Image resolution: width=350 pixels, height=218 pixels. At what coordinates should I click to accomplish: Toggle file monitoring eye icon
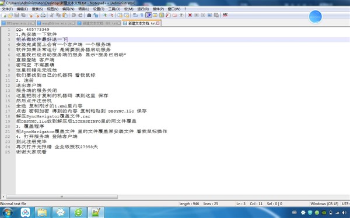[181, 15]
